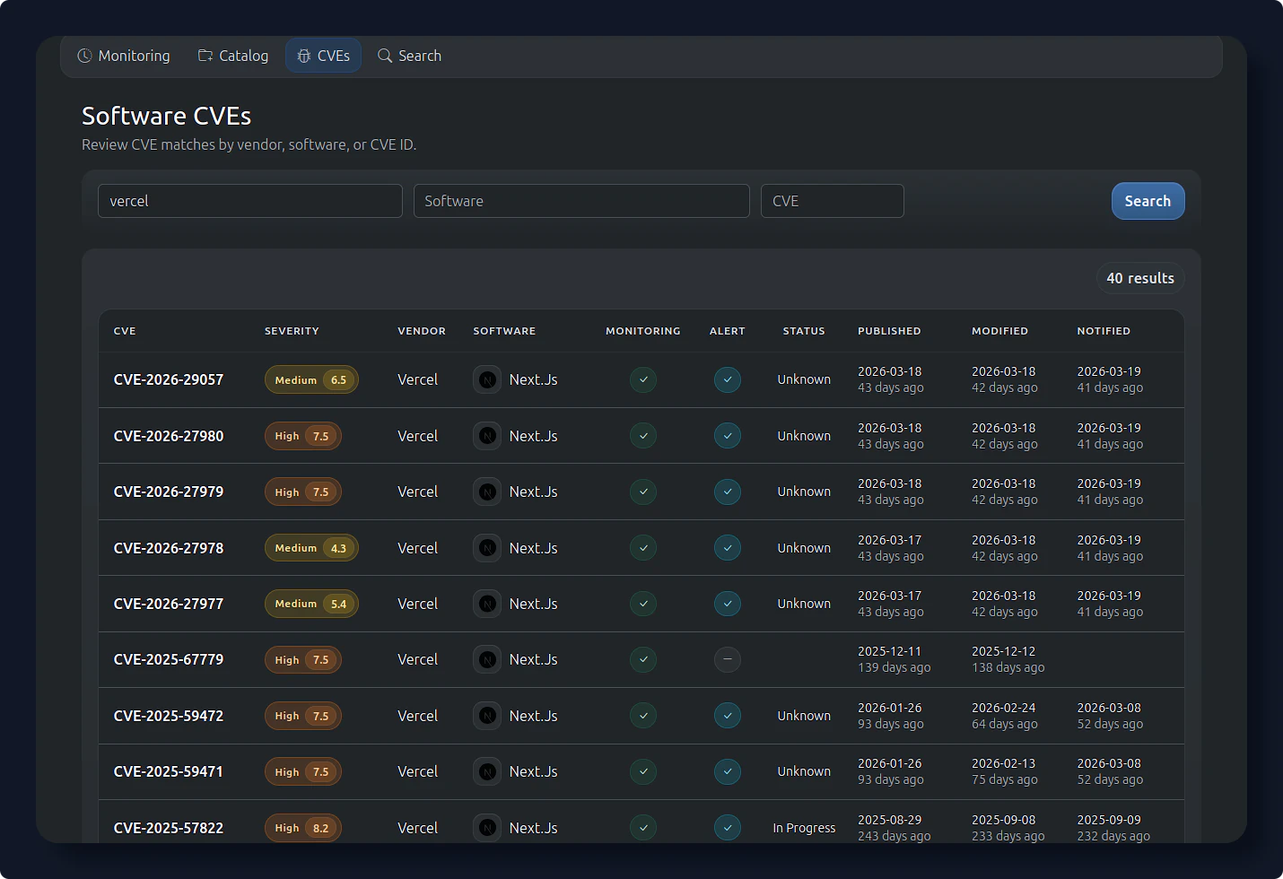Focus the Software filter input
The width and height of the screenshot is (1283, 879).
click(581, 201)
